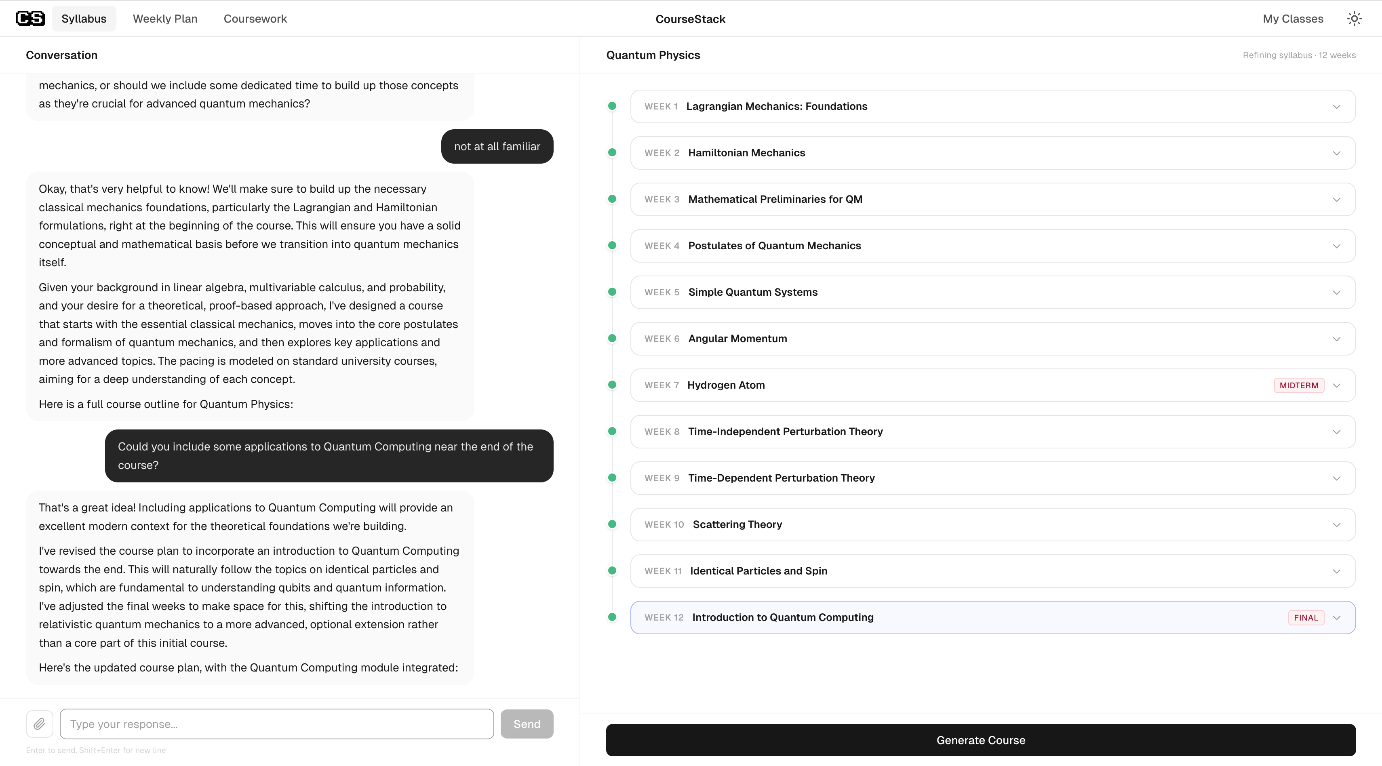1382x766 pixels.
Task: Click the MIDTERM badge on Week 7
Action: pyautogui.click(x=1298, y=385)
